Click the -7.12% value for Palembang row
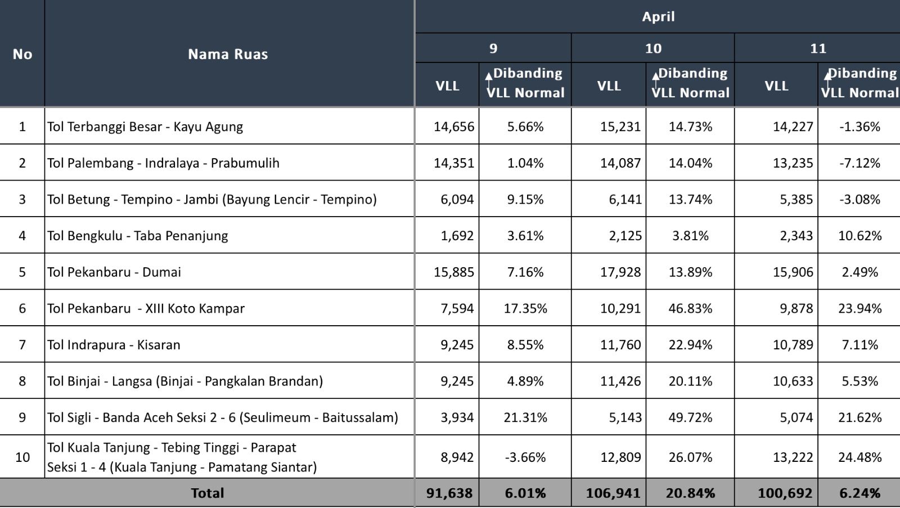Viewport: 900px width, 508px height. pyautogui.click(x=859, y=163)
